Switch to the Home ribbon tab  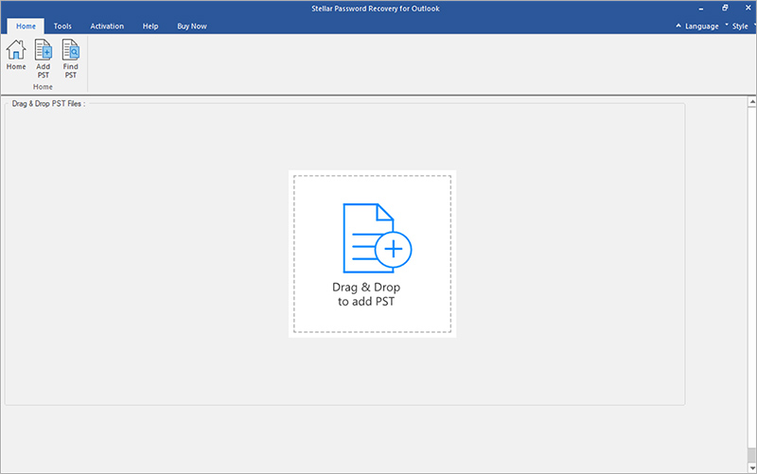(26, 26)
